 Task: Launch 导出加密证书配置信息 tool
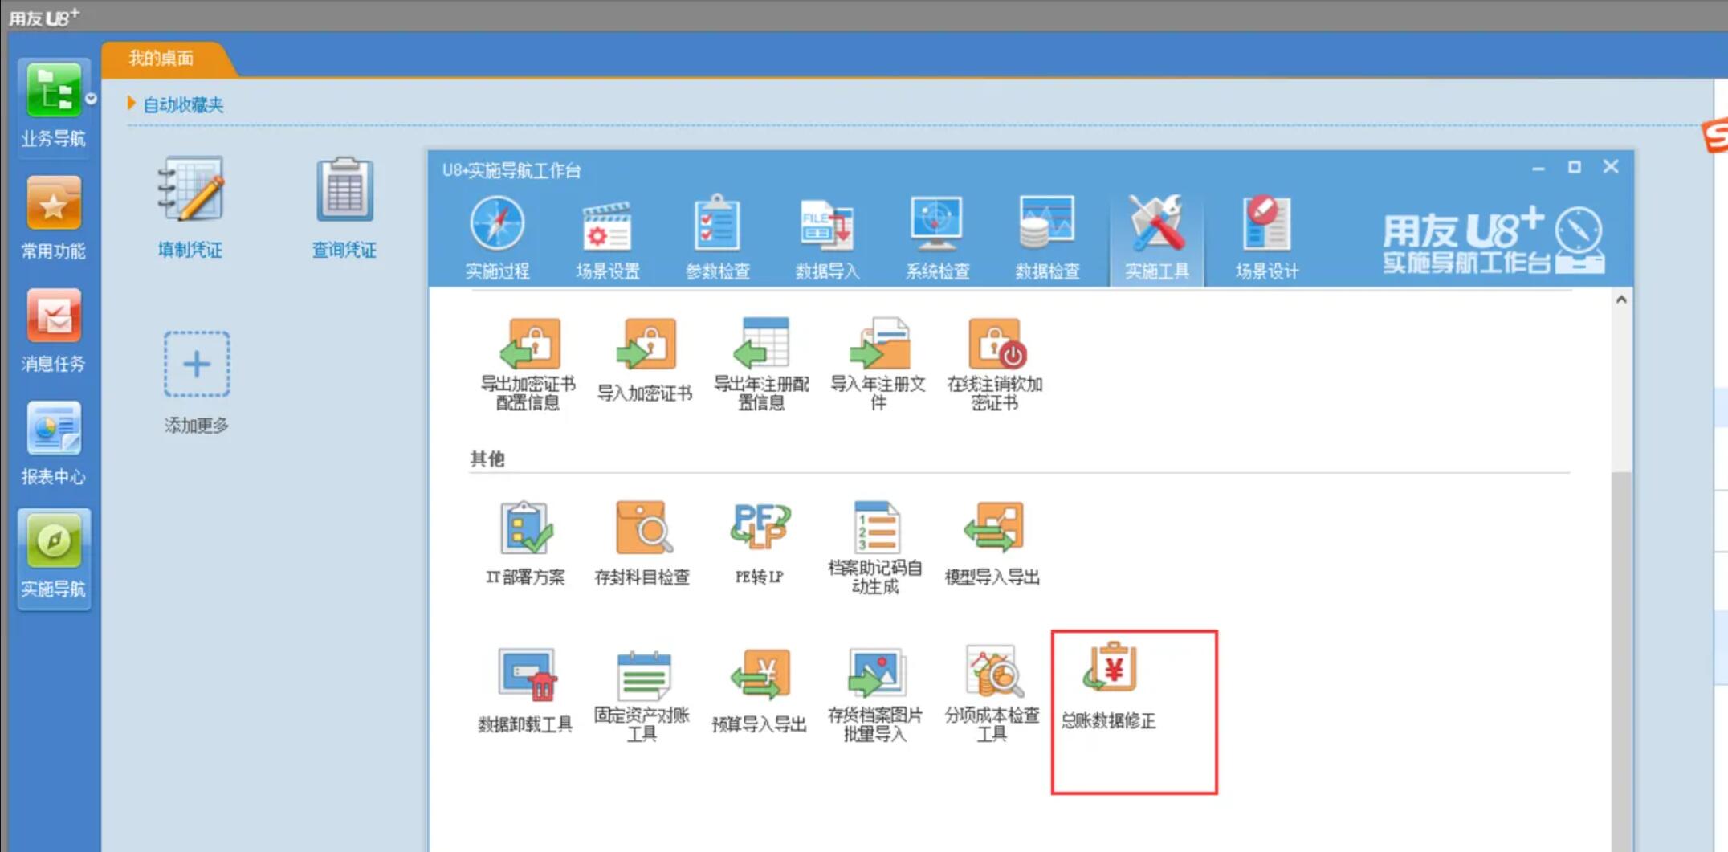tap(528, 364)
